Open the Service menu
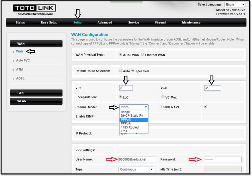This screenshot has width=252, height=176. (134, 22)
